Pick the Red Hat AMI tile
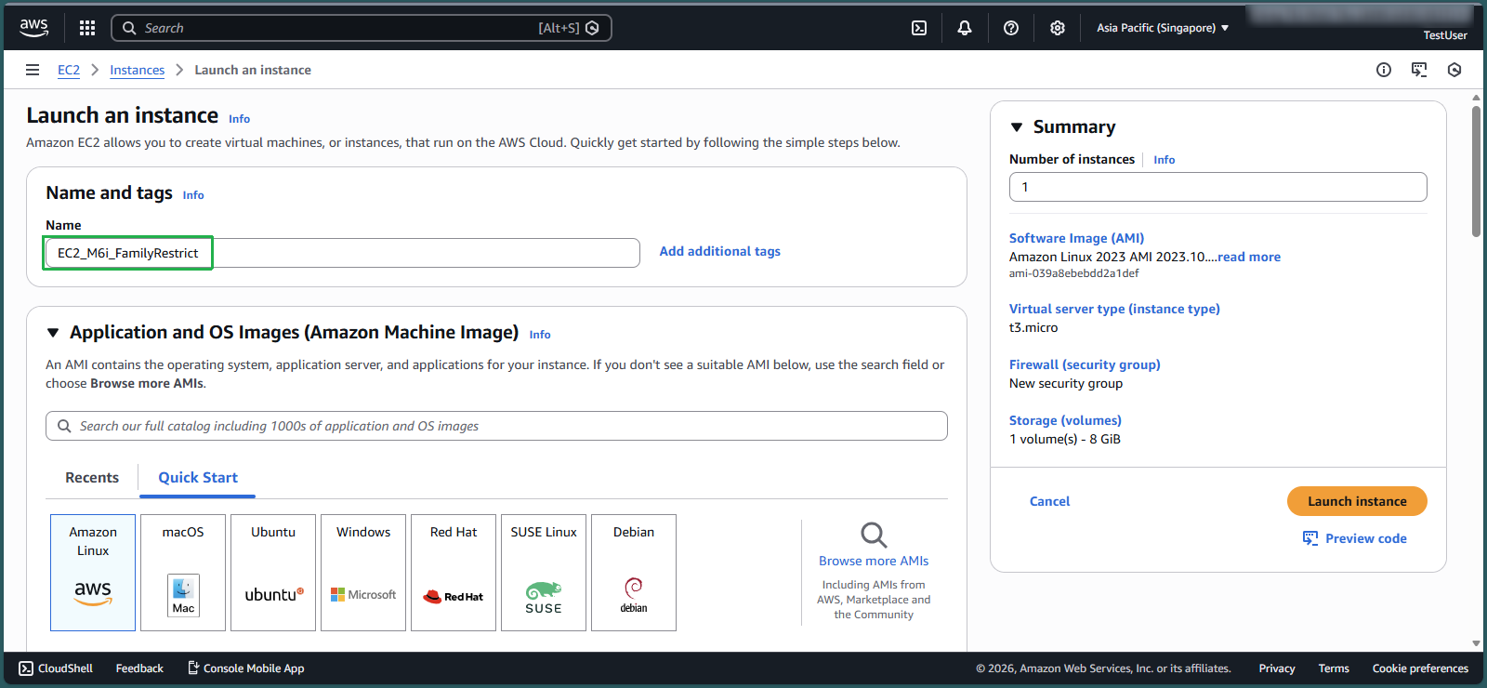 [x=454, y=572]
